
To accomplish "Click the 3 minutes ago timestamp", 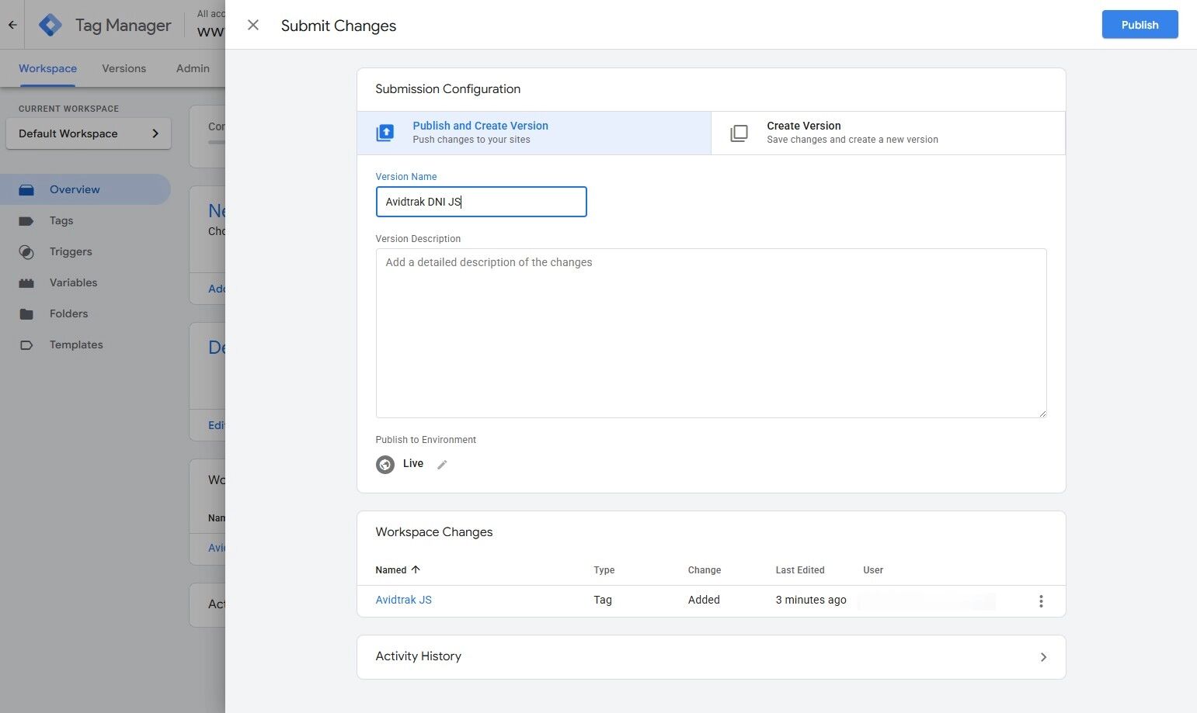I will (811, 600).
